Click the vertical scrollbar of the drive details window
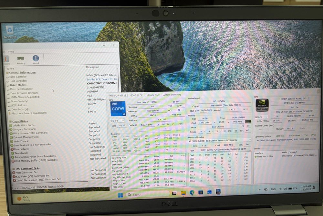 [118, 80]
